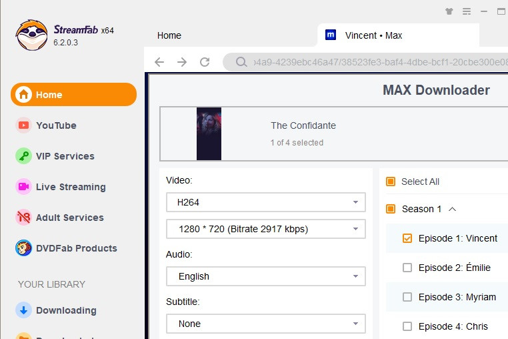Open the skin t-shirt icon
The height and width of the screenshot is (339, 508).
[449, 12]
